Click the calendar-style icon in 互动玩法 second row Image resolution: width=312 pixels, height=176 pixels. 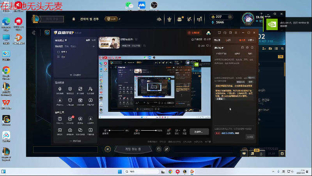[x=80, y=100]
